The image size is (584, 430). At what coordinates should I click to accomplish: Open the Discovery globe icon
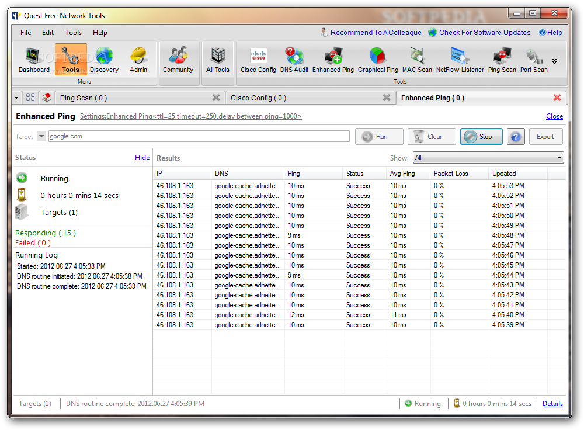coord(105,60)
